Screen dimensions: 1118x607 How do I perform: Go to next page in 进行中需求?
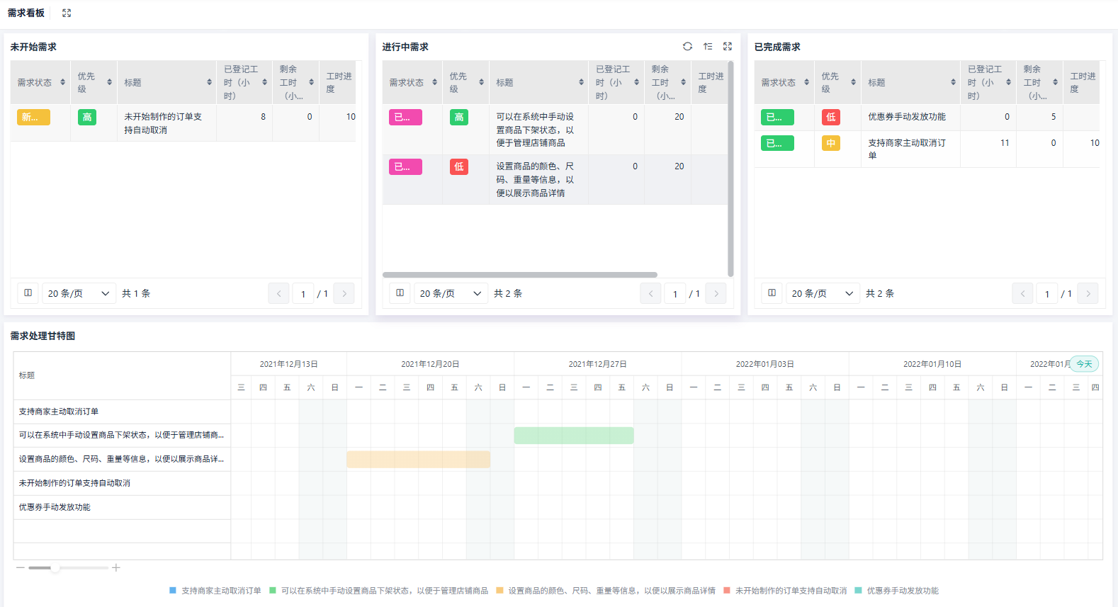716,293
